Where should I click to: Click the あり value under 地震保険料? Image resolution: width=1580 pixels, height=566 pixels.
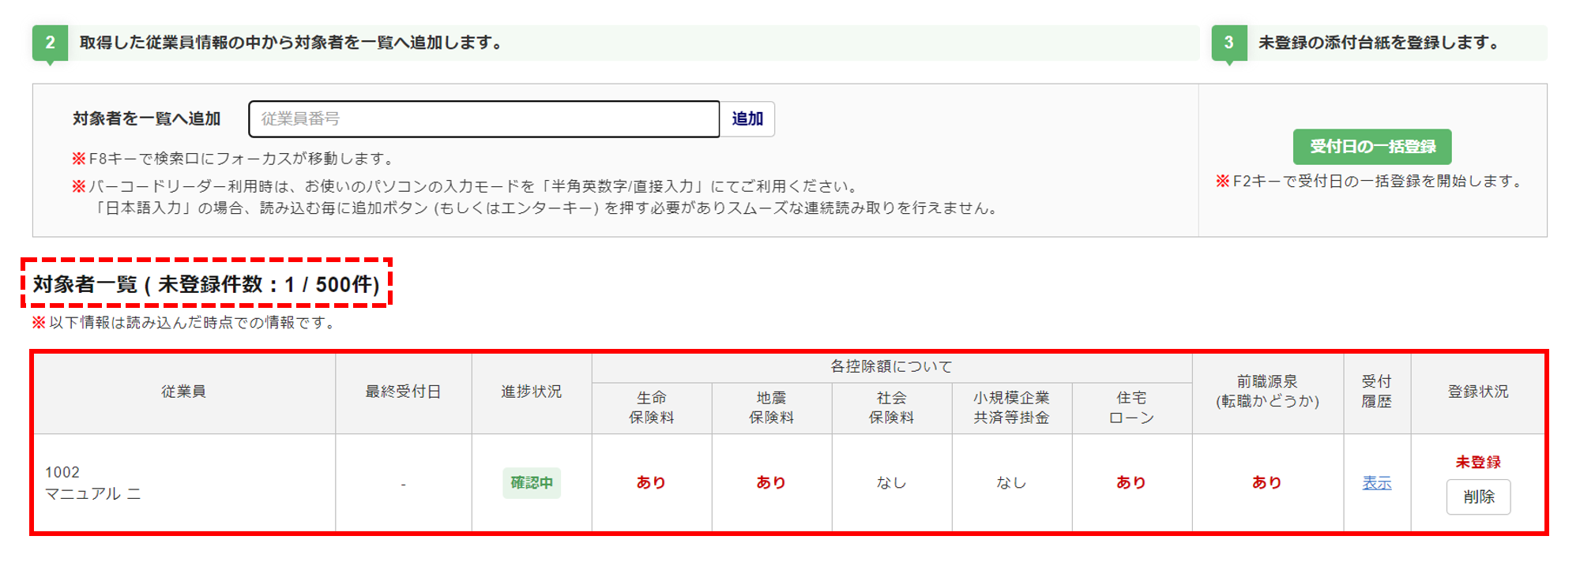[771, 483]
